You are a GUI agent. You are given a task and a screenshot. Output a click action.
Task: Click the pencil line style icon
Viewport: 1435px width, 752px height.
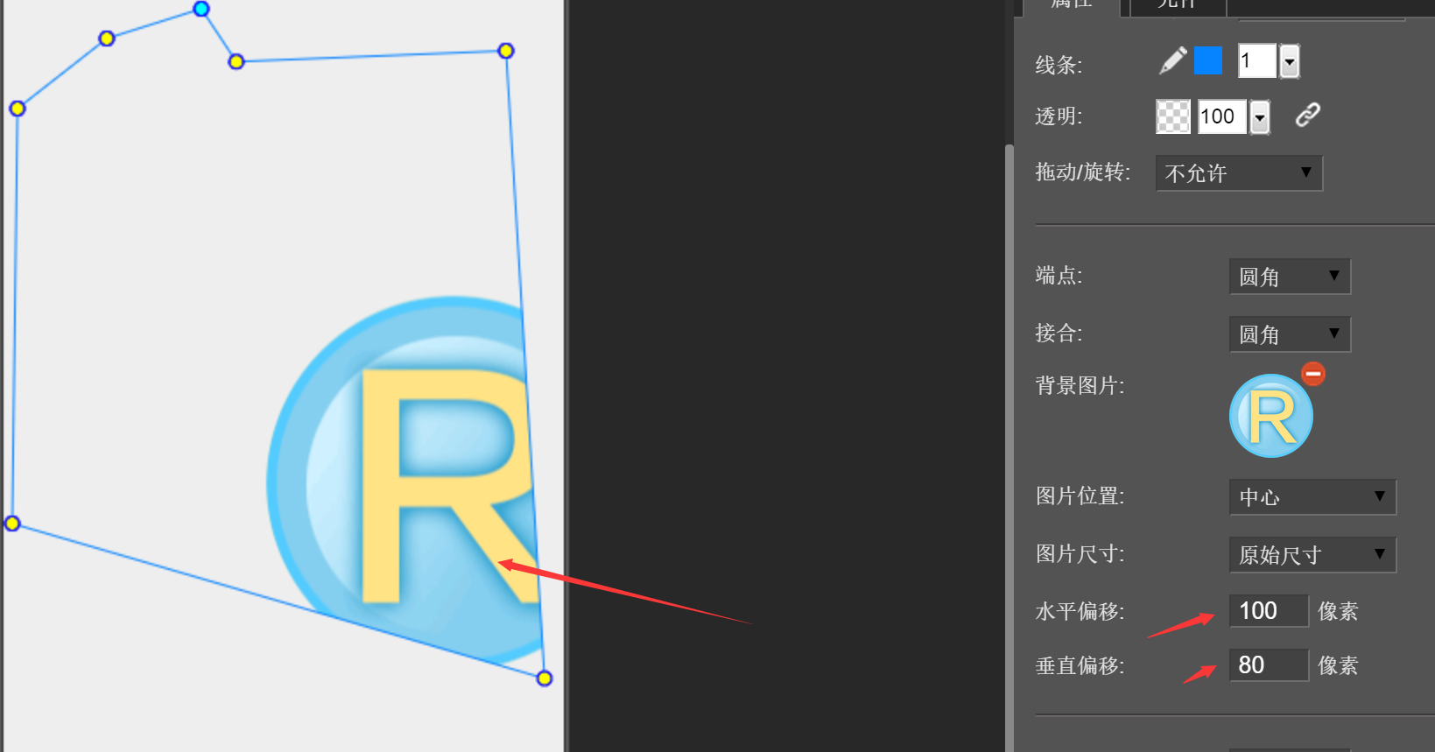[1172, 61]
